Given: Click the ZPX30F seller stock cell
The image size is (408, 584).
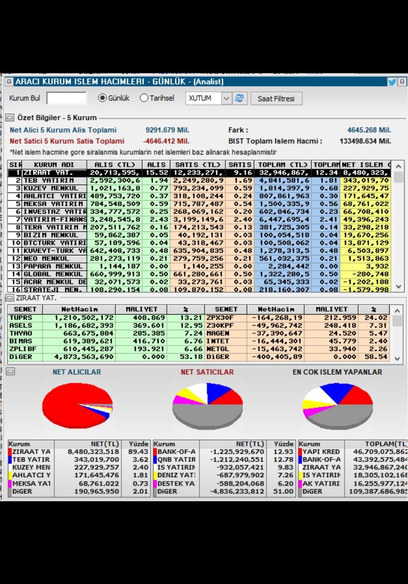Looking at the screenshot, I should pyautogui.click(x=226, y=318).
